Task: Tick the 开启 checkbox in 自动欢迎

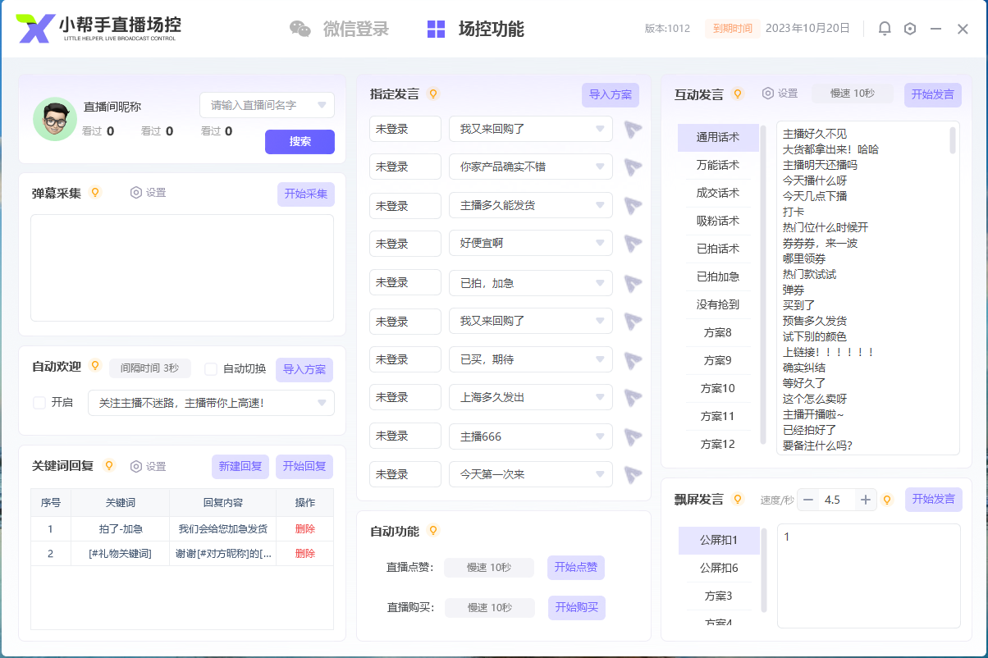Action: [39, 403]
